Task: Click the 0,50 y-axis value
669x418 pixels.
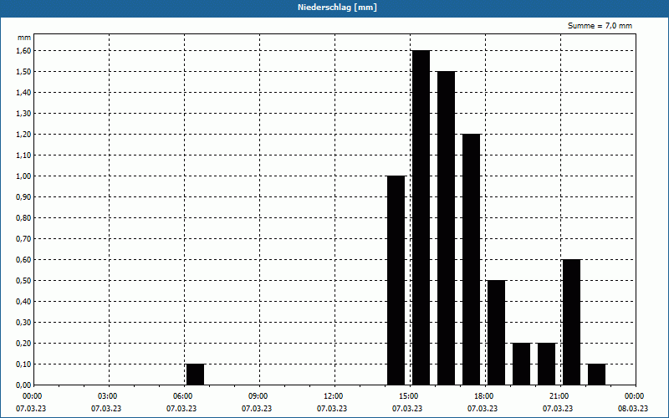Action: [x=23, y=281]
